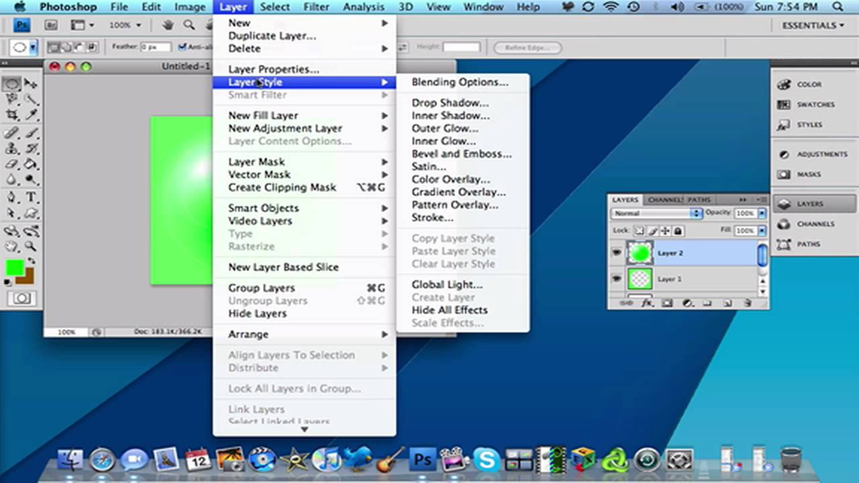
Task: Click Duplicate Layer menu entry
Action: 272,36
